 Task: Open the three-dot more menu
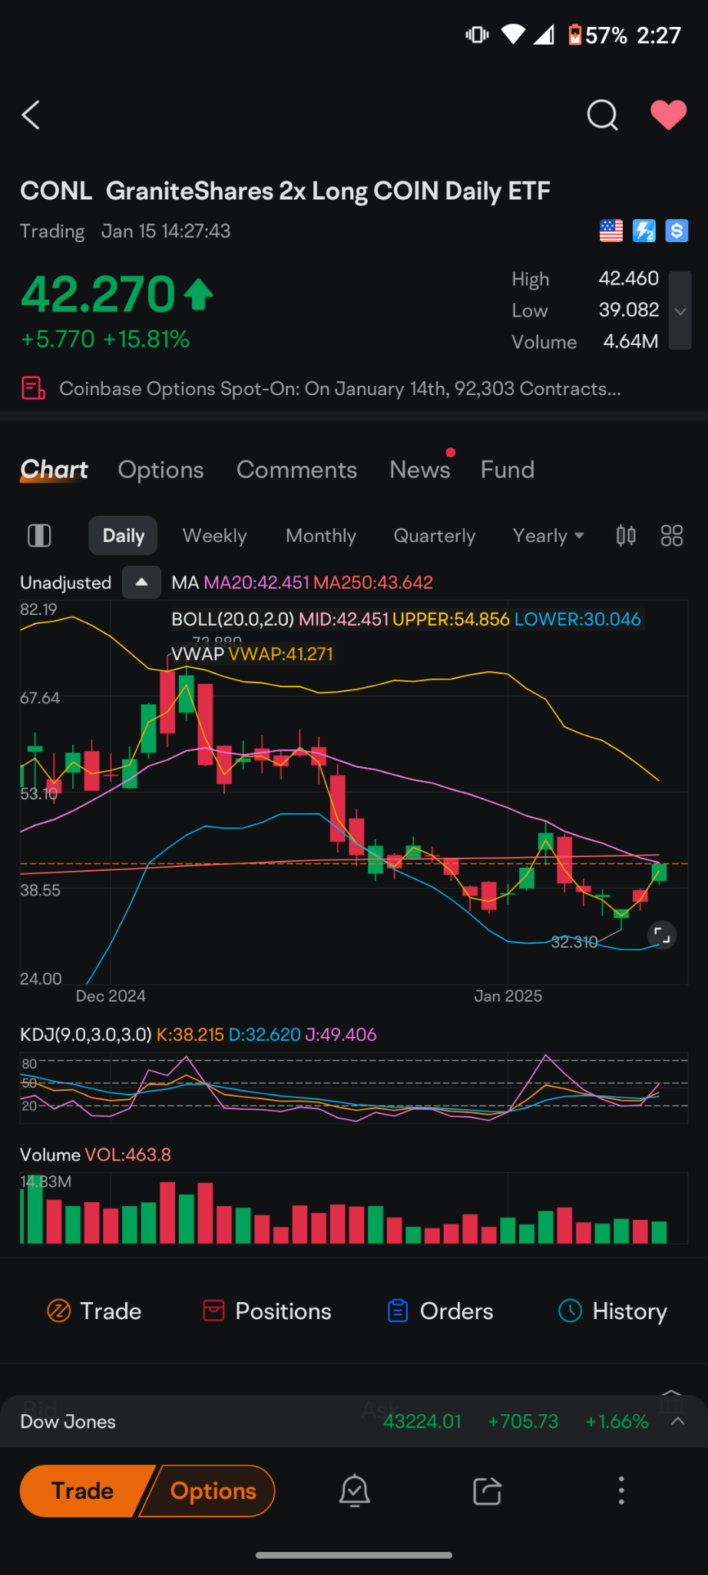[621, 1490]
